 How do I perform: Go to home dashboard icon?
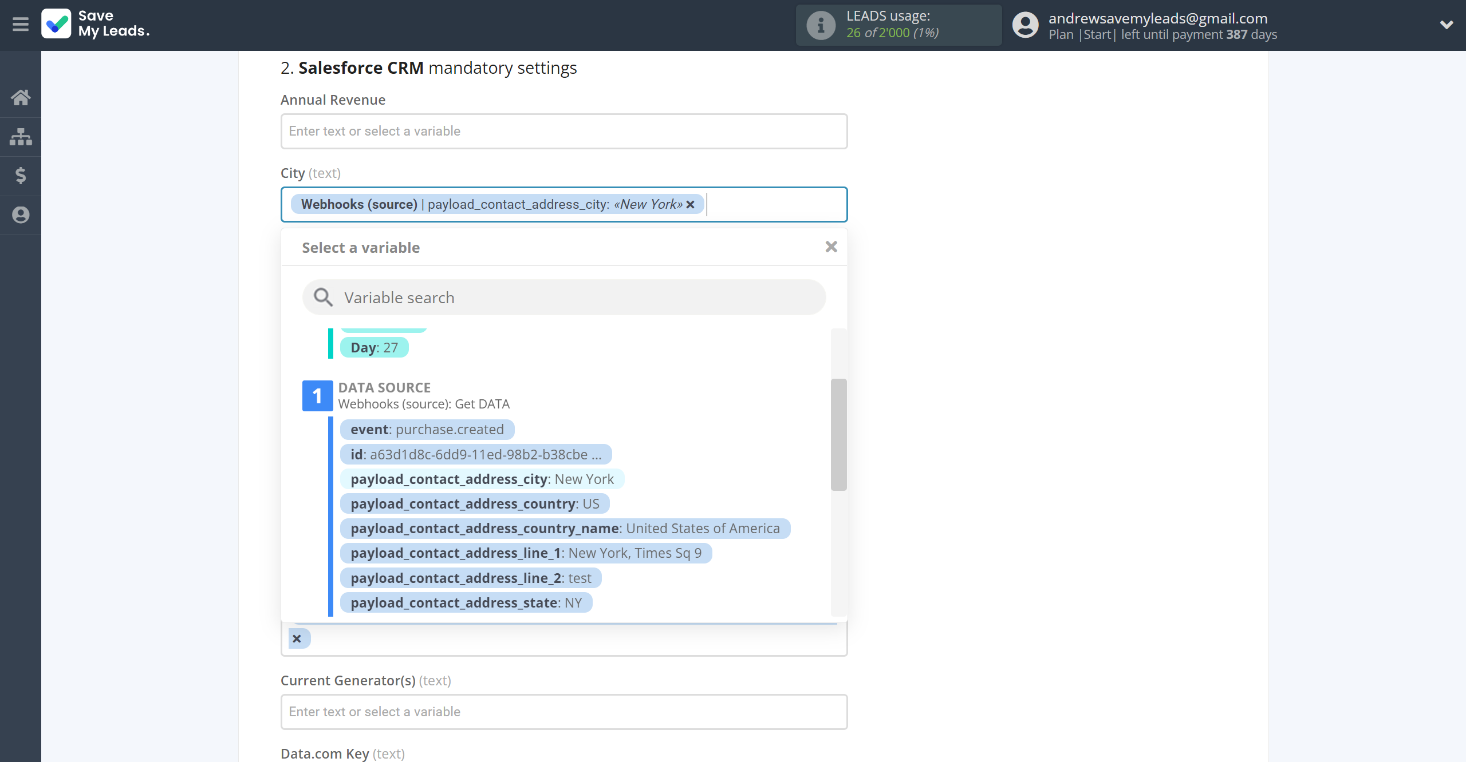(21, 97)
